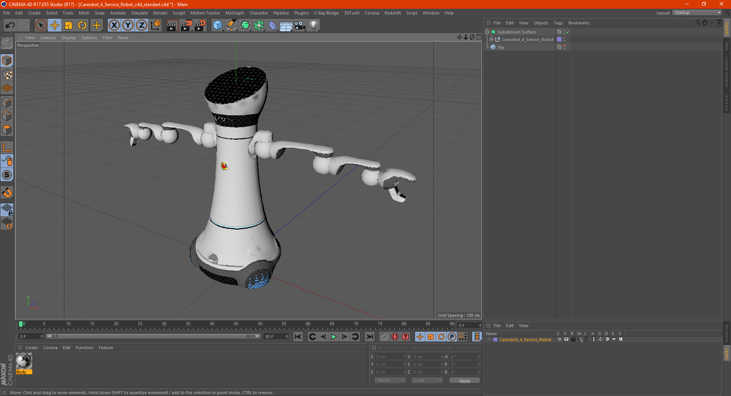731x396 pixels.
Task: Click Render View clapperboard icon
Action: point(172,26)
